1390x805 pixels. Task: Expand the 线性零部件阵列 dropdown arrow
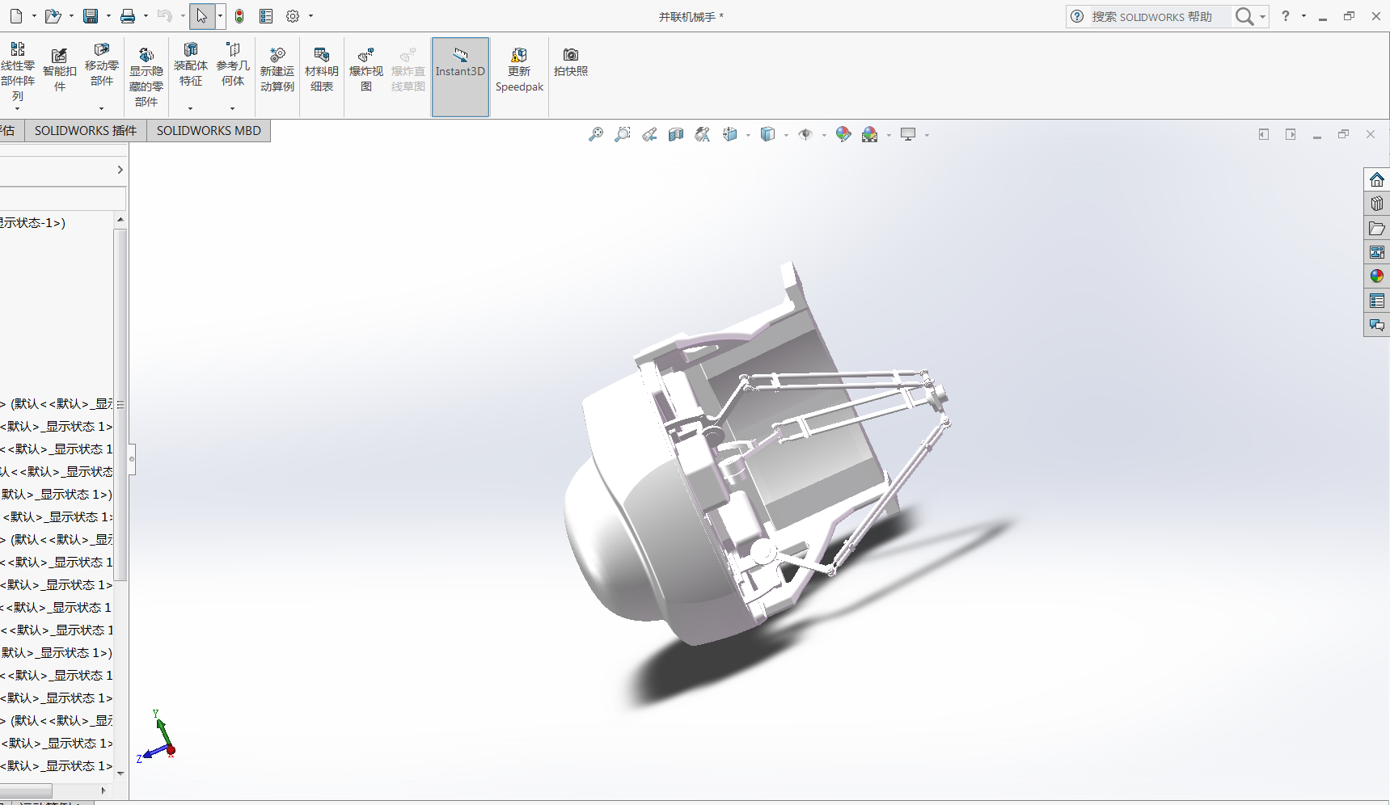coord(17,108)
